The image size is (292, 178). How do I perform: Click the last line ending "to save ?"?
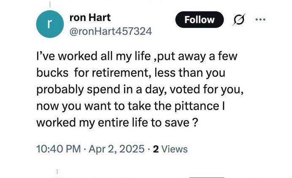tap(117, 123)
